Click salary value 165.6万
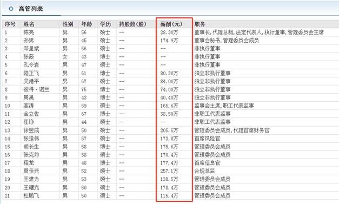 pyautogui.click(x=169, y=106)
